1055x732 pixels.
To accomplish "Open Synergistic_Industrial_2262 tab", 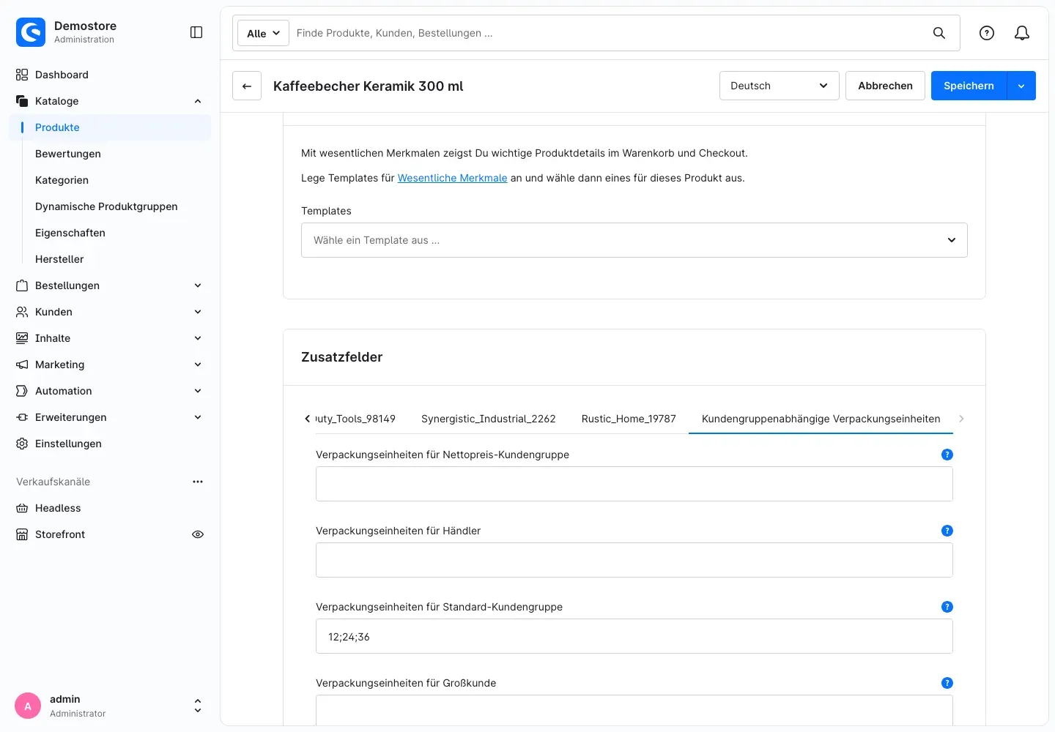I will click(x=489, y=419).
